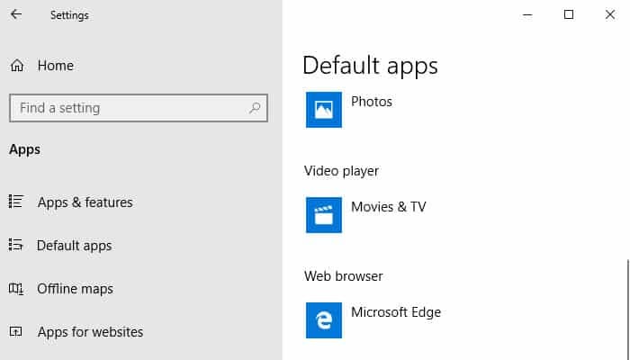Click the Default apps sidebar icon

coord(16,245)
